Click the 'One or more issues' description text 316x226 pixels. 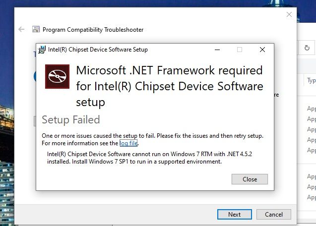tap(152, 135)
